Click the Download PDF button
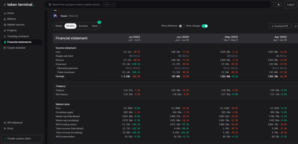The height and width of the screenshot is (144, 298). coord(280,26)
